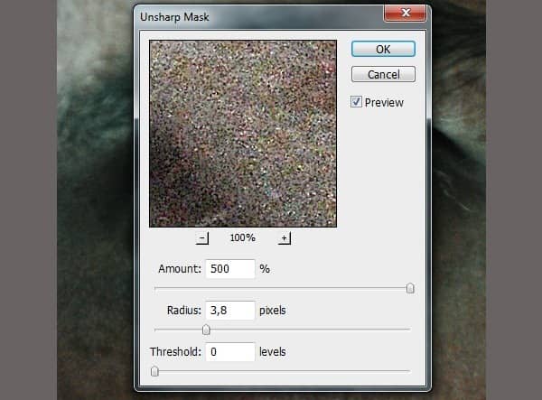Click the far right end of Radius slider track
This screenshot has height=400, width=542.
click(x=409, y=330)
